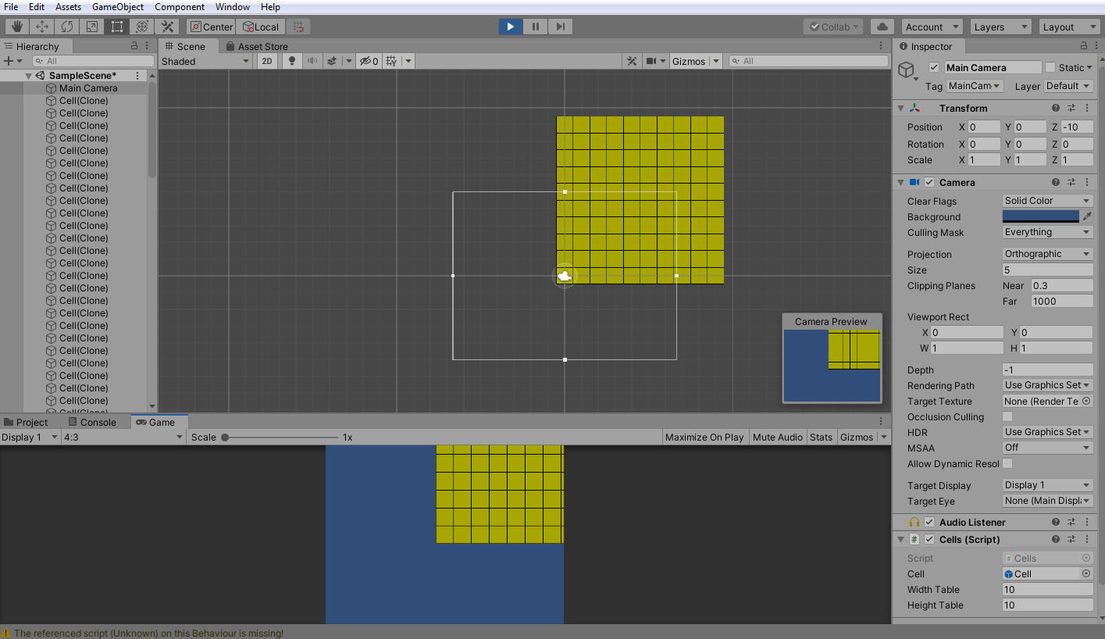Switch to Console tab

(x=92, y=423)
